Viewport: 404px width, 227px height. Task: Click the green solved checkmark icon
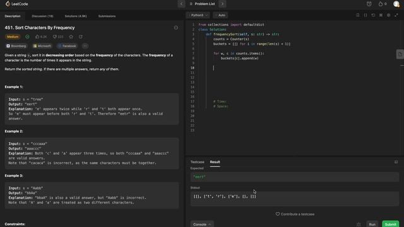27,37
